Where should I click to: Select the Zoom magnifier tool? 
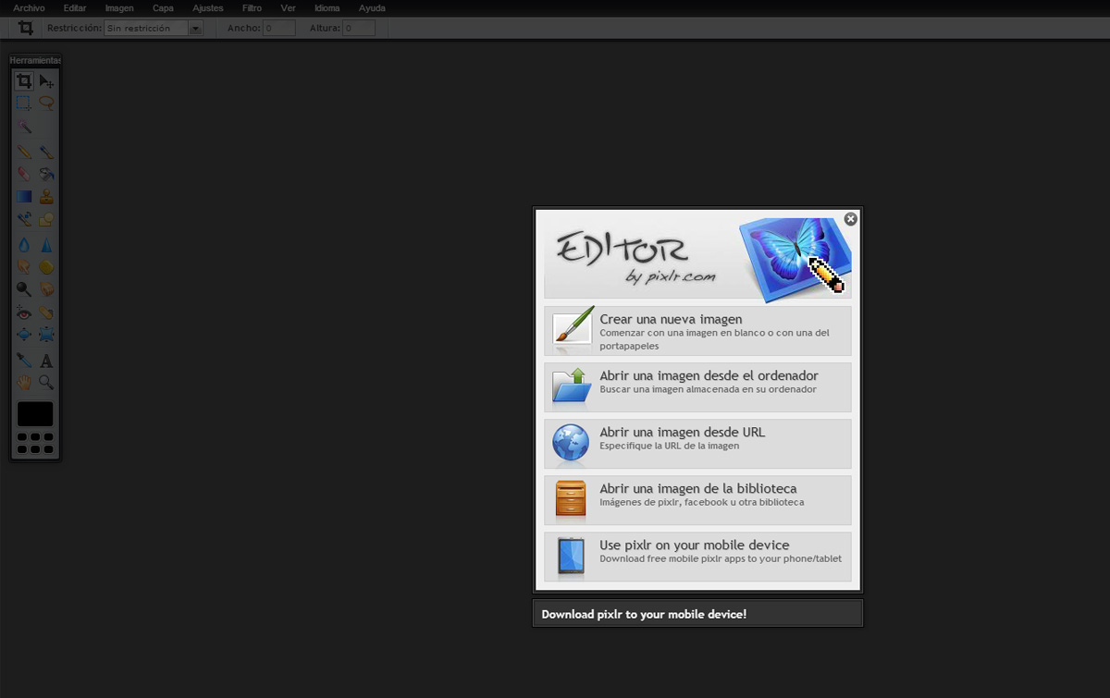[46, 382]
